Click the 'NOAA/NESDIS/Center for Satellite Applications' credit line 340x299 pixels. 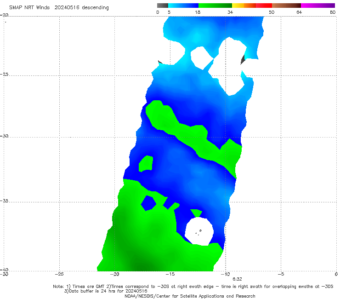(190, 296)
